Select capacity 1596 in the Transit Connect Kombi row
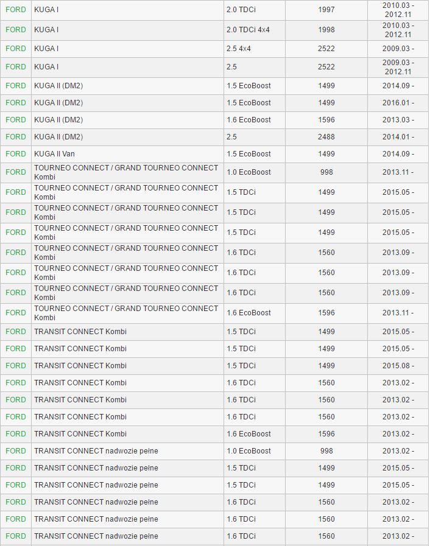 coord(326,434)
